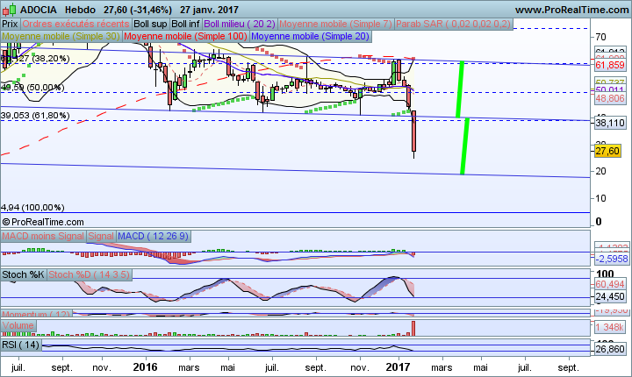Click the RSI (14) panel label
The height and width of the screenshot is (377, 632).
pos(20,345)
